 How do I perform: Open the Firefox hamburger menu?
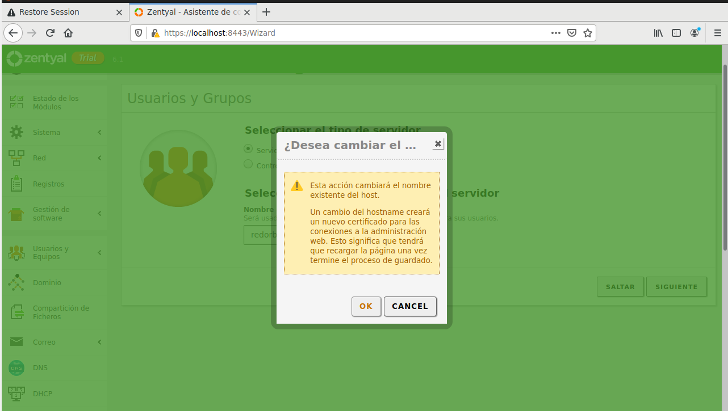[x=717, y=33]
